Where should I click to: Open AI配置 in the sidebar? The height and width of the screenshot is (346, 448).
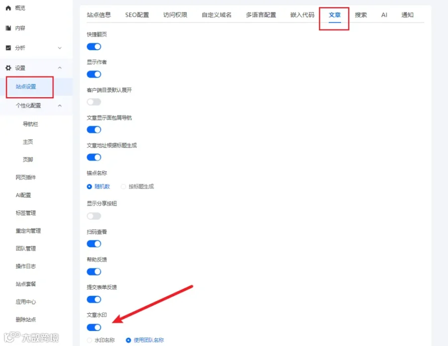point(23,195)
